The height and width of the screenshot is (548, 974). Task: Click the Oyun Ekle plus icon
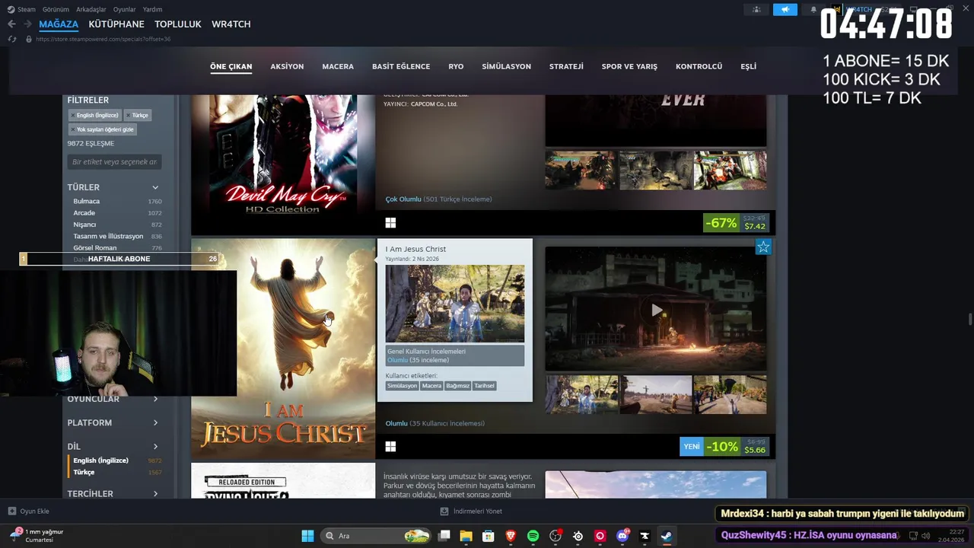tap(12, 511)
